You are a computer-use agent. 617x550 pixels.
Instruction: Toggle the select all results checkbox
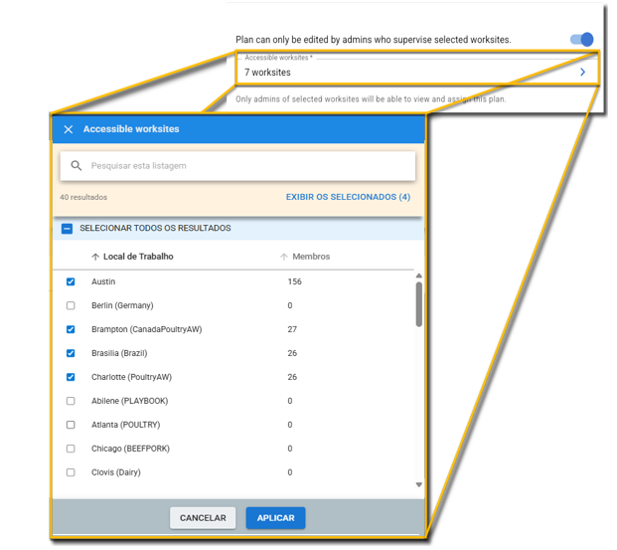[x=68, y=229]
